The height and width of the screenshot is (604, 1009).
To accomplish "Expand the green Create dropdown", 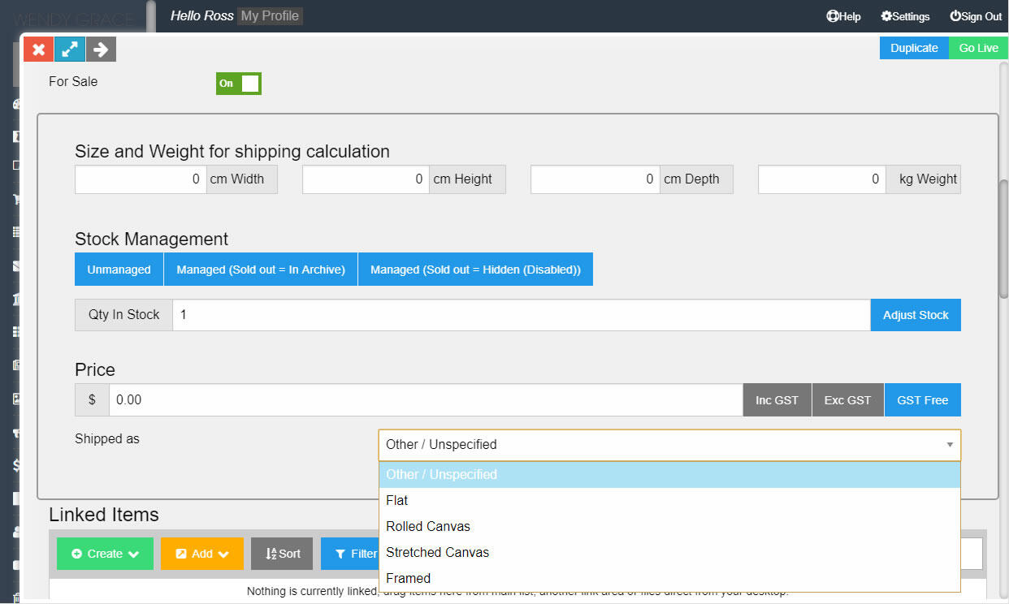I will click(105, 554).
